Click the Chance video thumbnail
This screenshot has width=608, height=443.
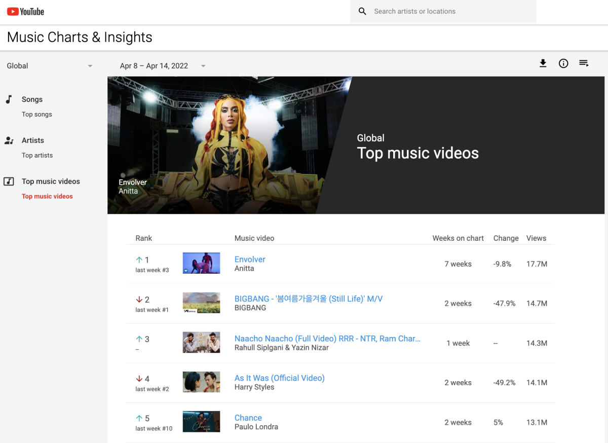pyautogui.click(x=201, y=422)
